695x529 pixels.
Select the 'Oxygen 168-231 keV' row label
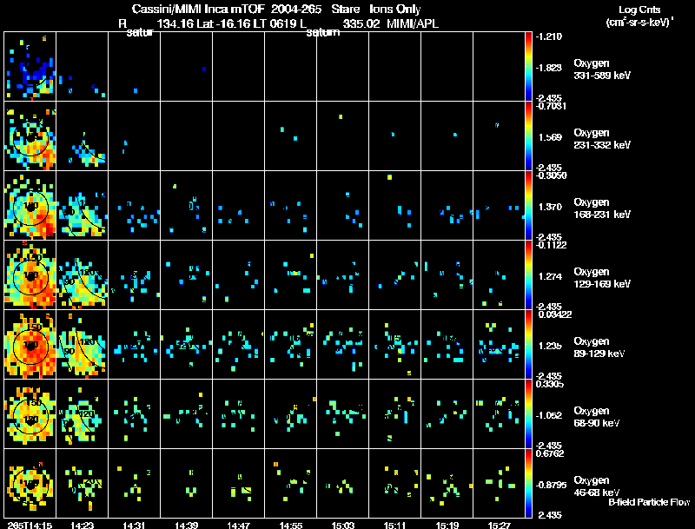(602, 208)
